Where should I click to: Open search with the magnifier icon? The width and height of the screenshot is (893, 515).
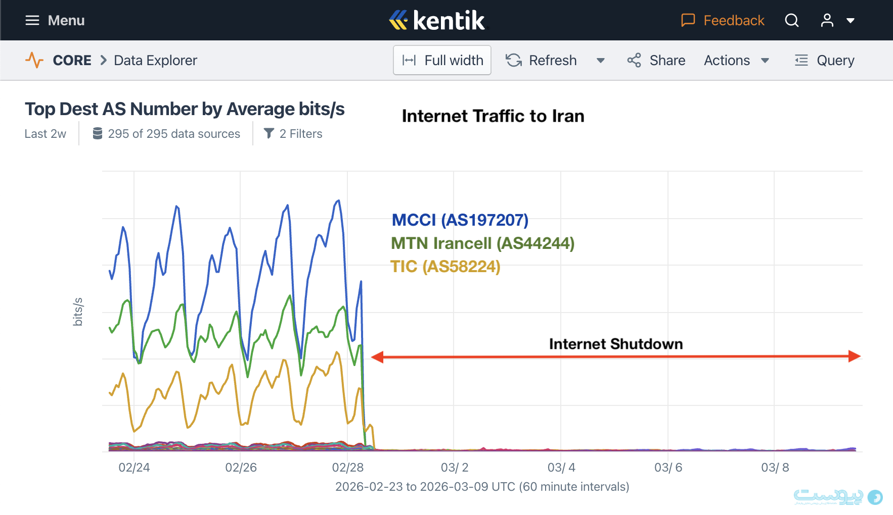pyautogui.click(x=792, y=20)
